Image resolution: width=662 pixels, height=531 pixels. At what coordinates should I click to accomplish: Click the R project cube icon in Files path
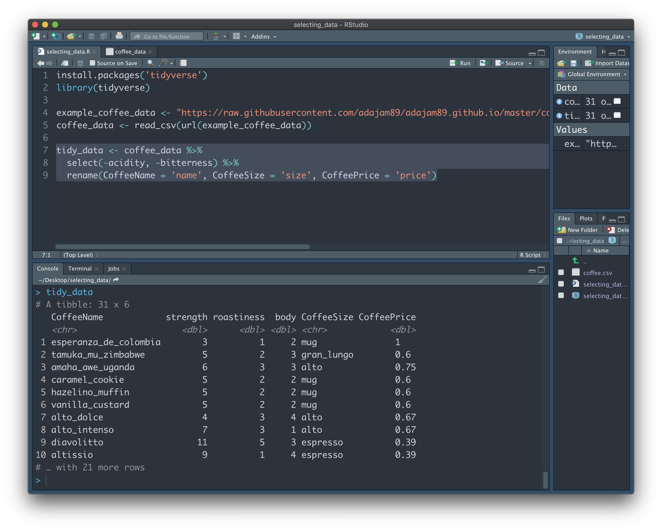coord(612,241)
